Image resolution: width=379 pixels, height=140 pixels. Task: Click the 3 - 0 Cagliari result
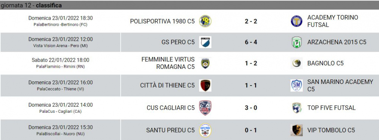251,108
